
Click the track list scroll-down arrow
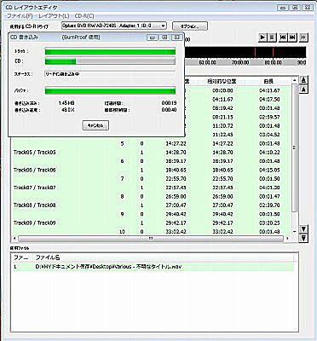tap(295, 232)
